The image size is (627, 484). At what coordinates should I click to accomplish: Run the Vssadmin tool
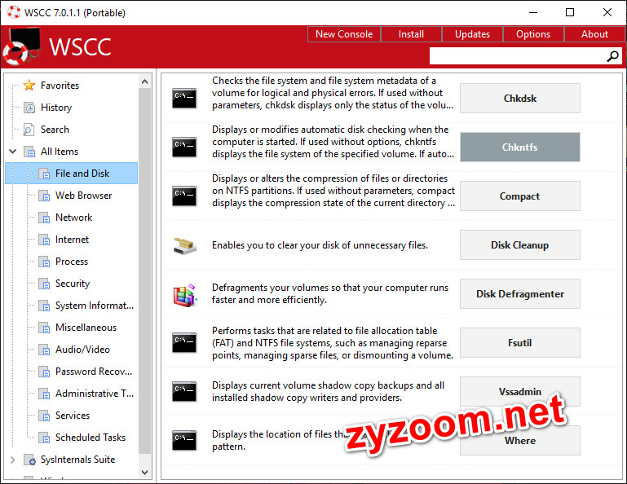520,391
